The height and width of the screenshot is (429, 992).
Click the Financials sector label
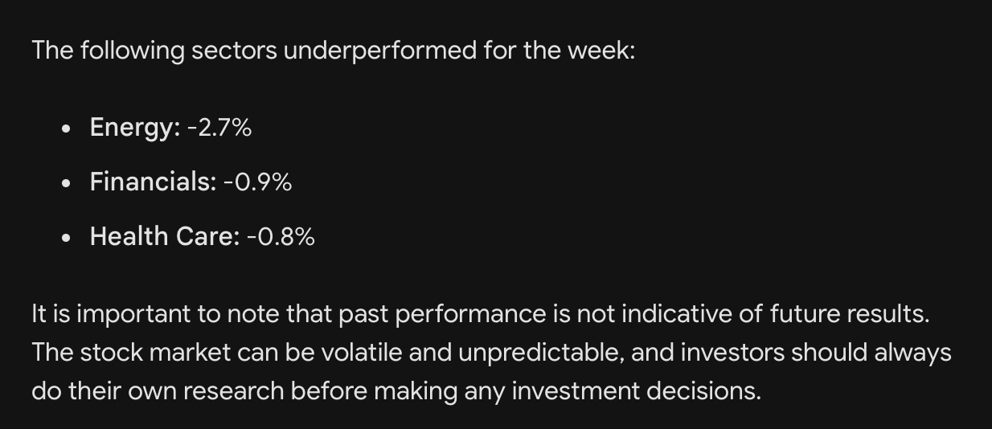click(153, 182)
